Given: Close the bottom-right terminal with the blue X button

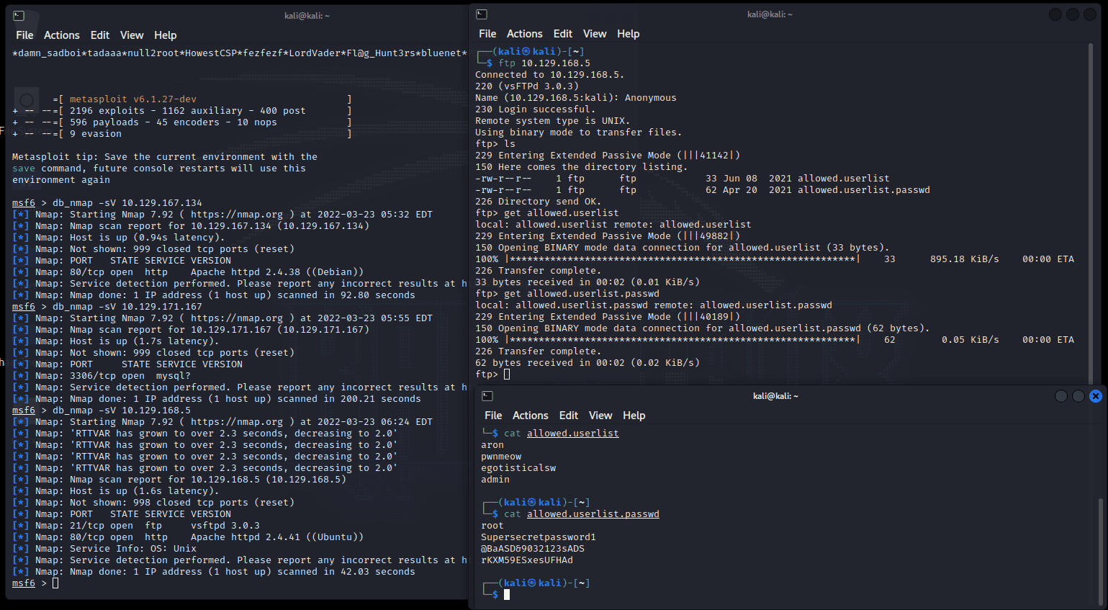Looking at the screenshot, I should pos(1095,396).
